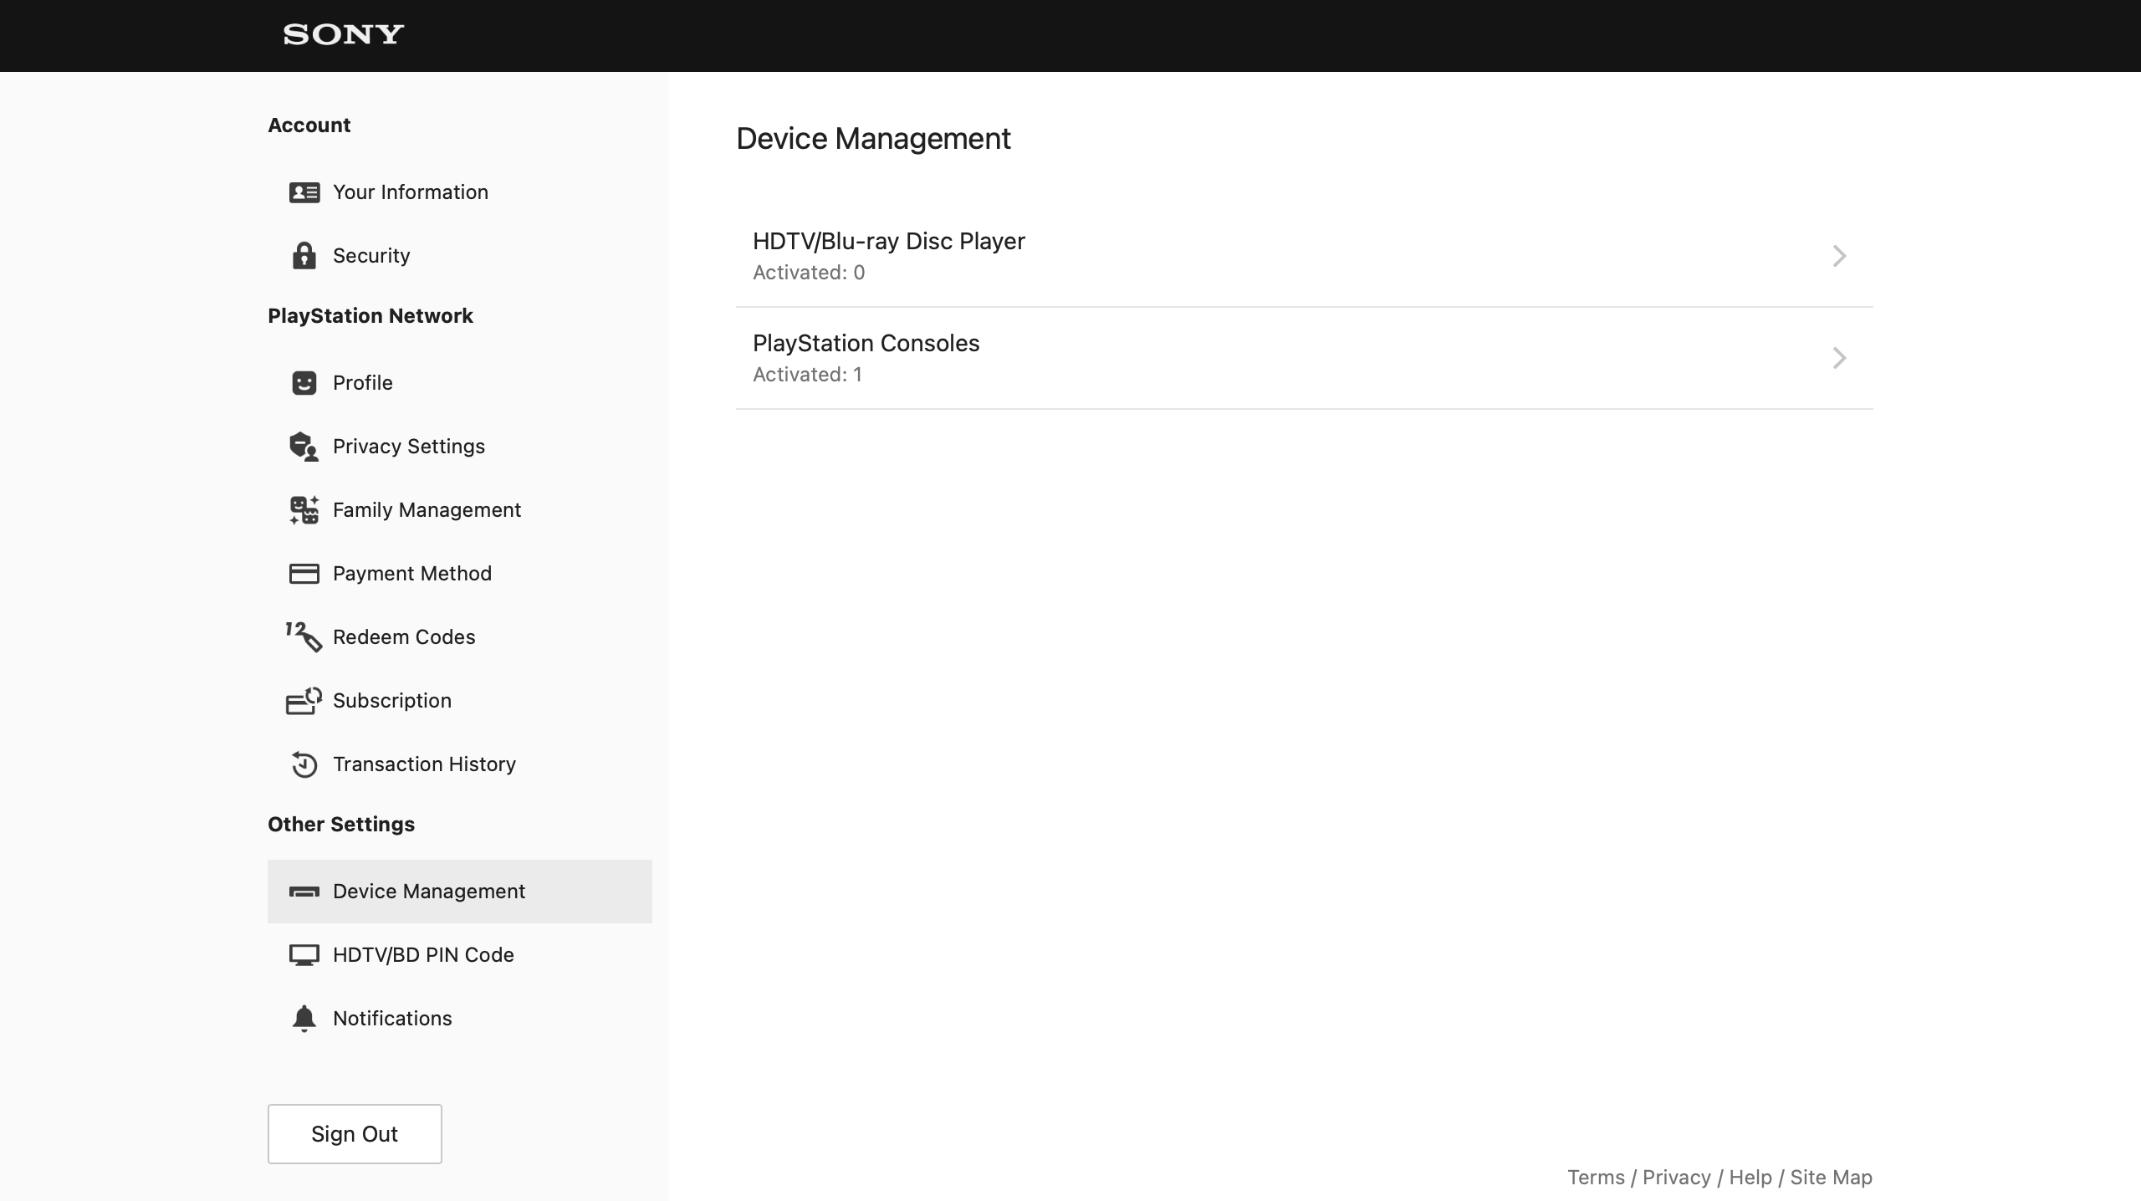Expand HDTV/Blu-ray Disc Player chevron
The image size is (2141, 1201).
pos(1839,256)
